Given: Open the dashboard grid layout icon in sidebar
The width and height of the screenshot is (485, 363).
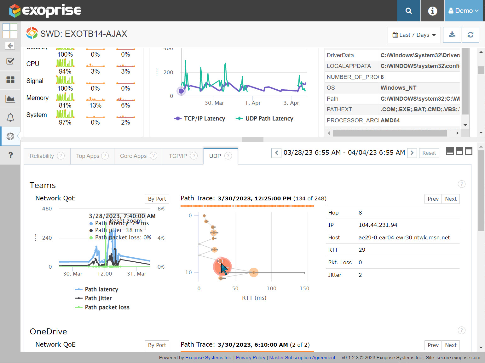Looking at the screenshot, I should click(10, 31).
